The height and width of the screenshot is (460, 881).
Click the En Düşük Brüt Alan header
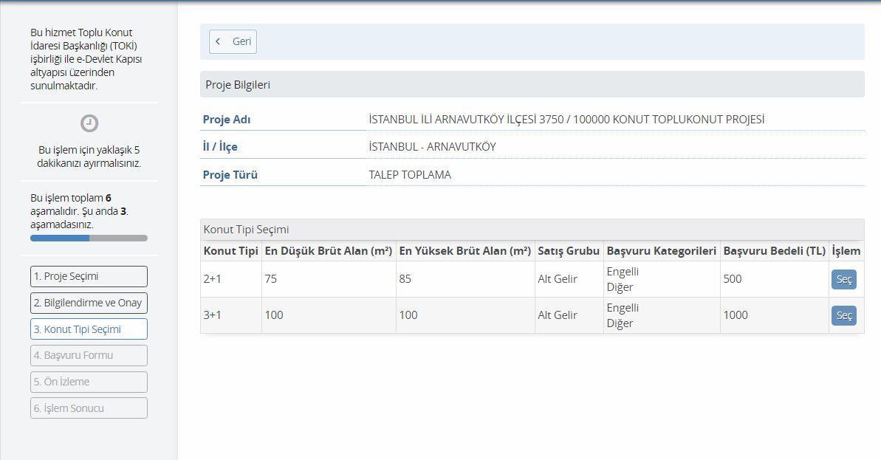click(328, 251)
